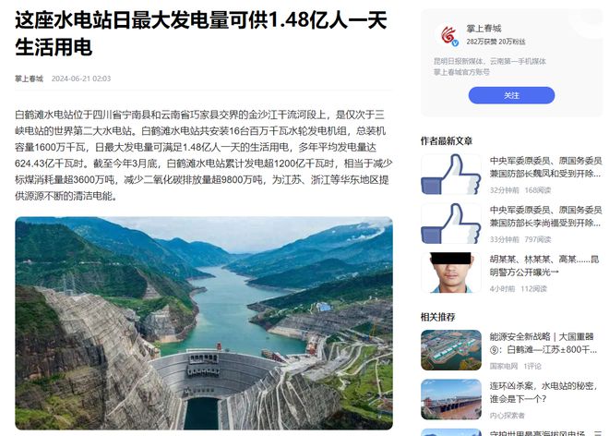Open 连环凶杀案，水电站的秘密 article

point(543,393)
